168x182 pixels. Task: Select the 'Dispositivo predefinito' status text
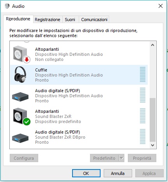[x=58, y=121]
